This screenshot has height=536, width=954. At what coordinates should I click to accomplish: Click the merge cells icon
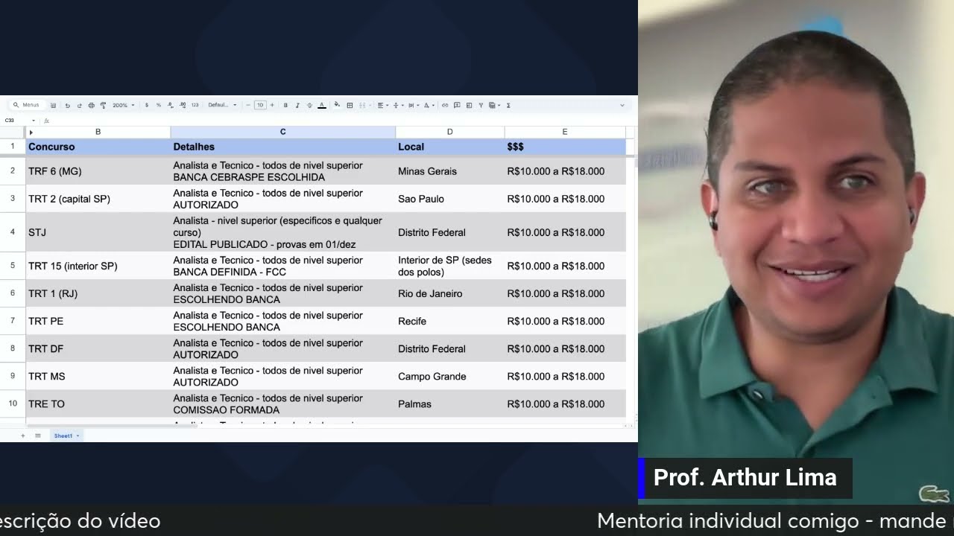(x=362, y=106)
